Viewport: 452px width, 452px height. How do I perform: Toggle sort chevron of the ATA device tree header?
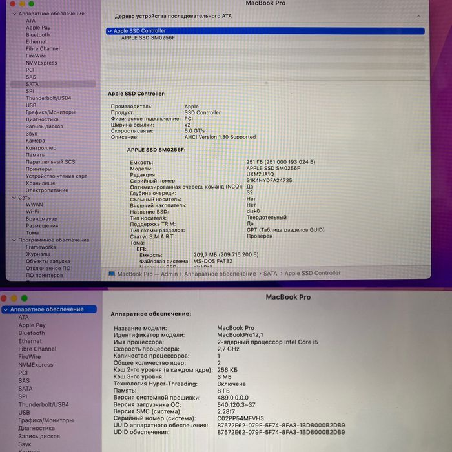point(418,16)
